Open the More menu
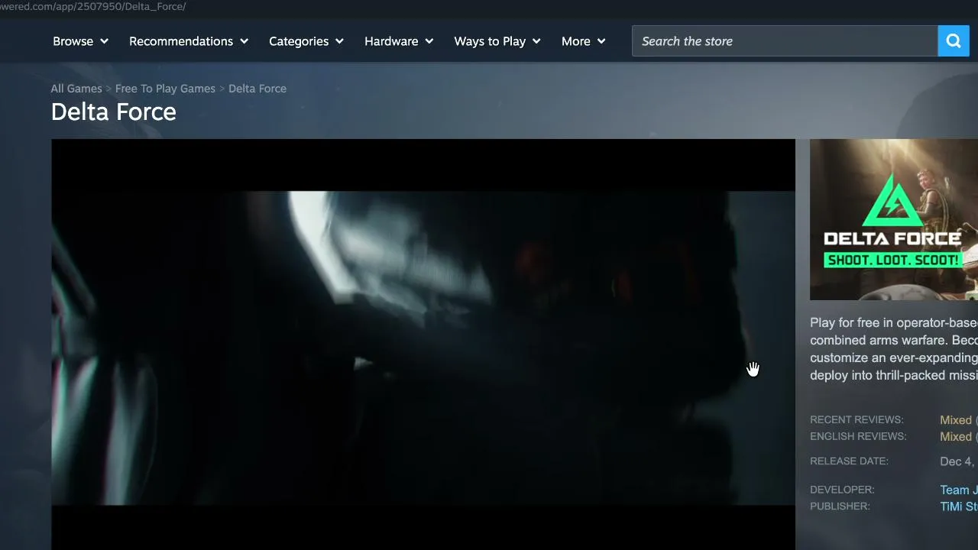This screenshot has width=978, height=550. pos(584,41)
